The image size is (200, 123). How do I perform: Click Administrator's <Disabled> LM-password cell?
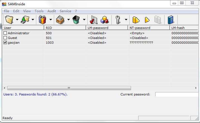click(97, 33)
